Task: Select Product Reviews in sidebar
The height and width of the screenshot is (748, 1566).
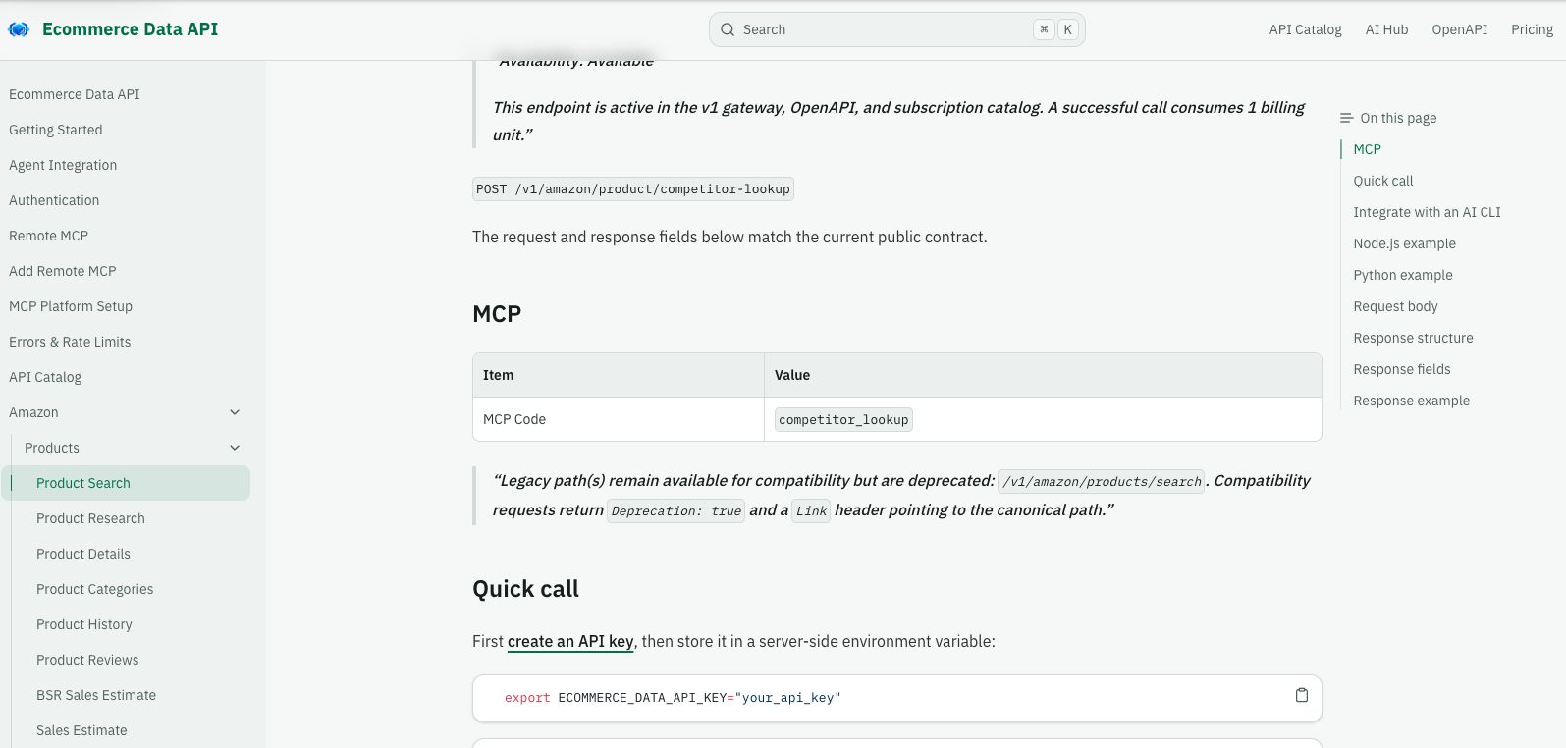Action: tap(87, 660)
